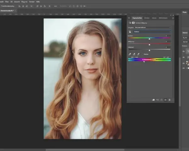Click the align left edges icon
The width and height of the screenshot is (189, 151).
pyautogui.click(x=20, y=6)
